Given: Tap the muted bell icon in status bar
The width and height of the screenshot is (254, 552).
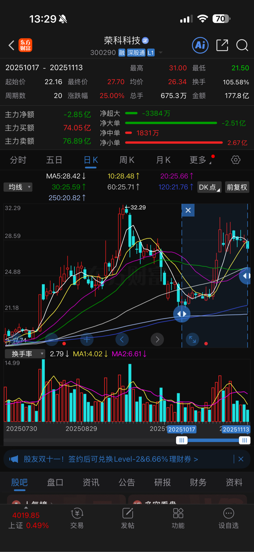Looking at the screenshot, I should [63, 19].
